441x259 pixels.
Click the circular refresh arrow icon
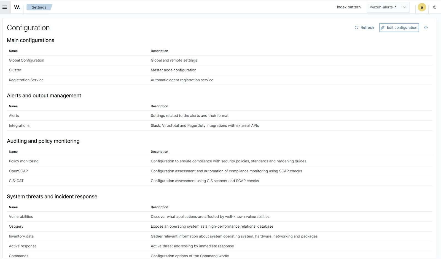click(x=356, y=28)
